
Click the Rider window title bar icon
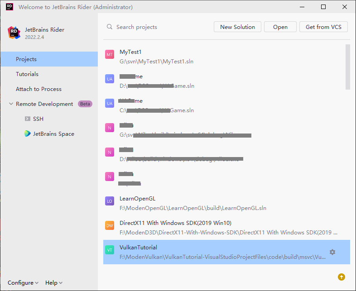tap(10, 7)
